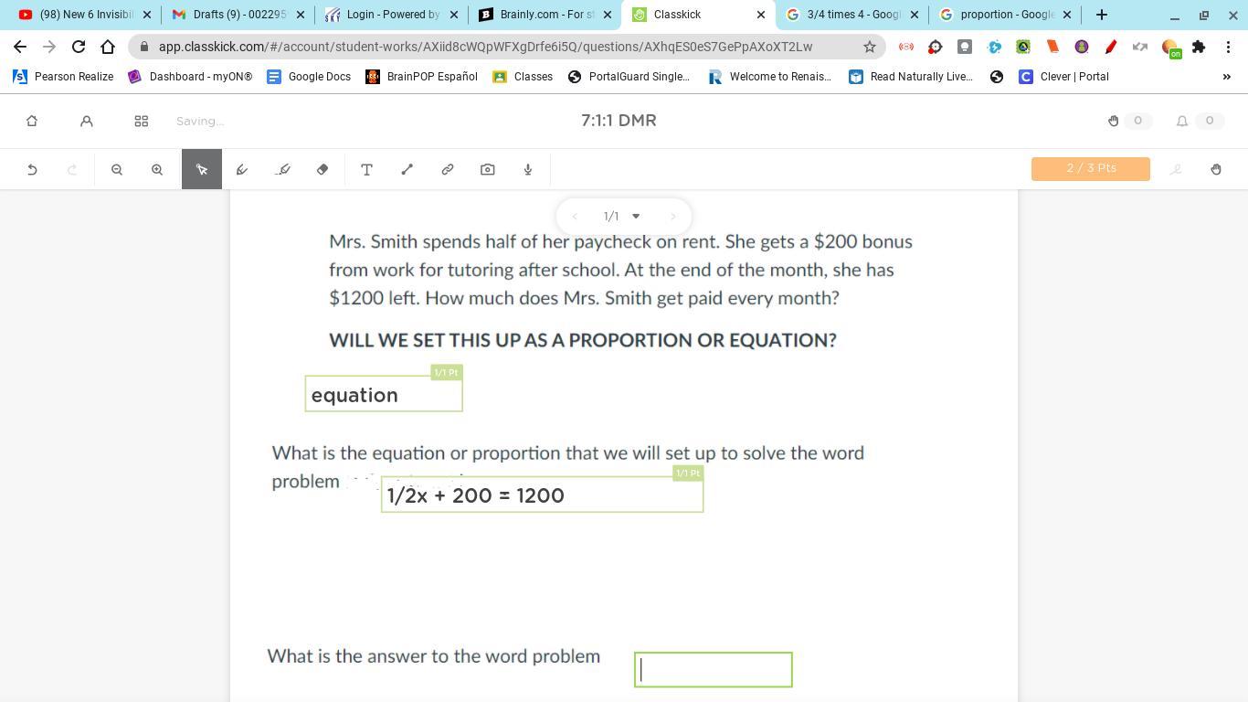Click the raise hand icon in toolbar

coord(1216,169)
